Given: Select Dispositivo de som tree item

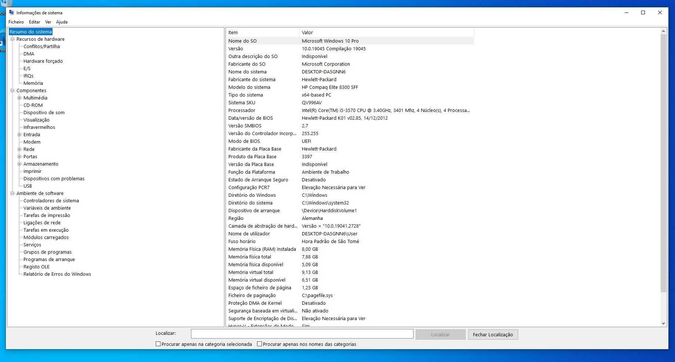Looking at the screenshot, I should (x=44, y=112).
